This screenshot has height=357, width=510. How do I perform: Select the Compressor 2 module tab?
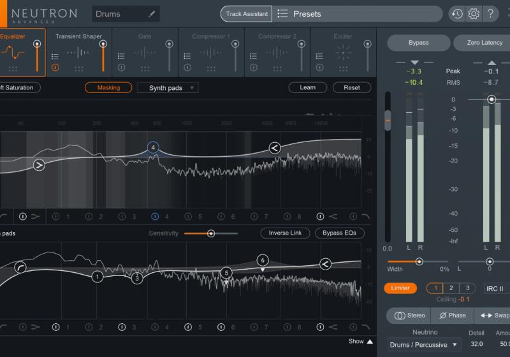click(277, 52)
